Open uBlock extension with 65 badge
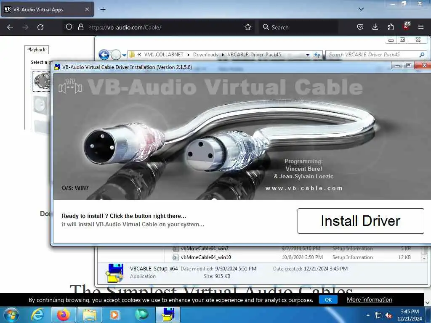This screenshot has width=431, height=323. point(406,26)
